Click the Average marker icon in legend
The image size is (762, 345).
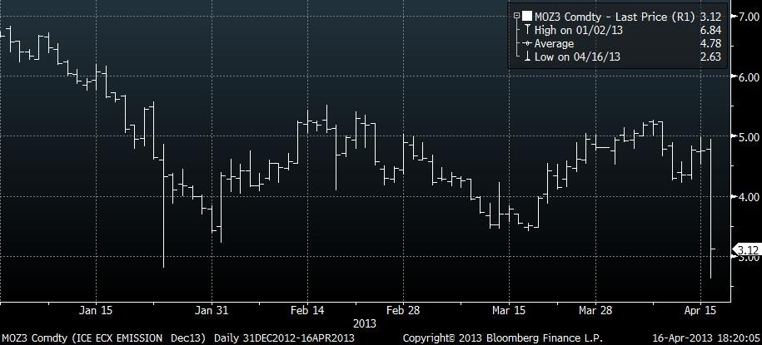point(527,43)
